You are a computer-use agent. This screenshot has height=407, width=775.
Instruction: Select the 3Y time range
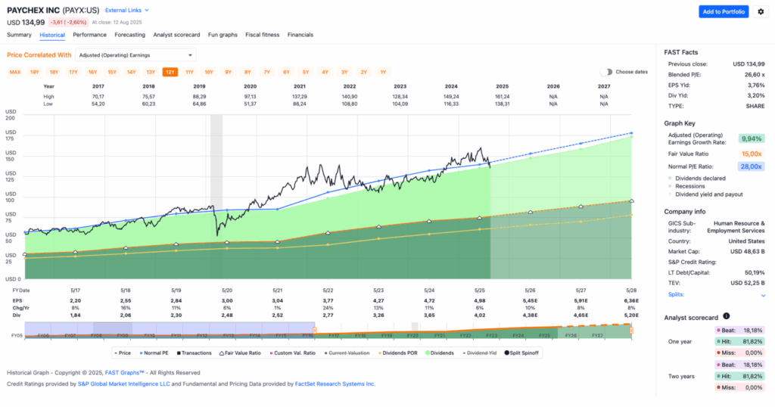click(344, 72)
